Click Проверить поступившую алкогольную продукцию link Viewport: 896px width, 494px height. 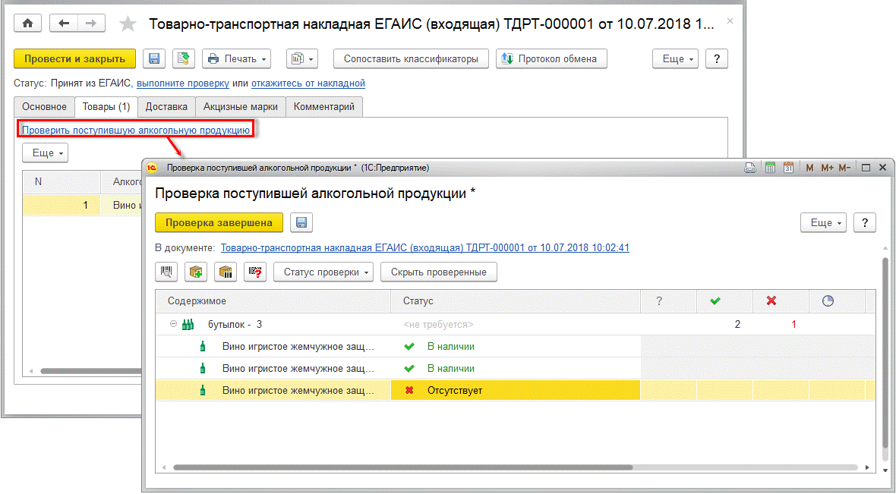136,131
